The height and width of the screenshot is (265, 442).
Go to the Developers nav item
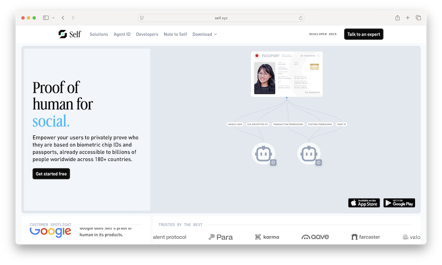tap(147, 34)
